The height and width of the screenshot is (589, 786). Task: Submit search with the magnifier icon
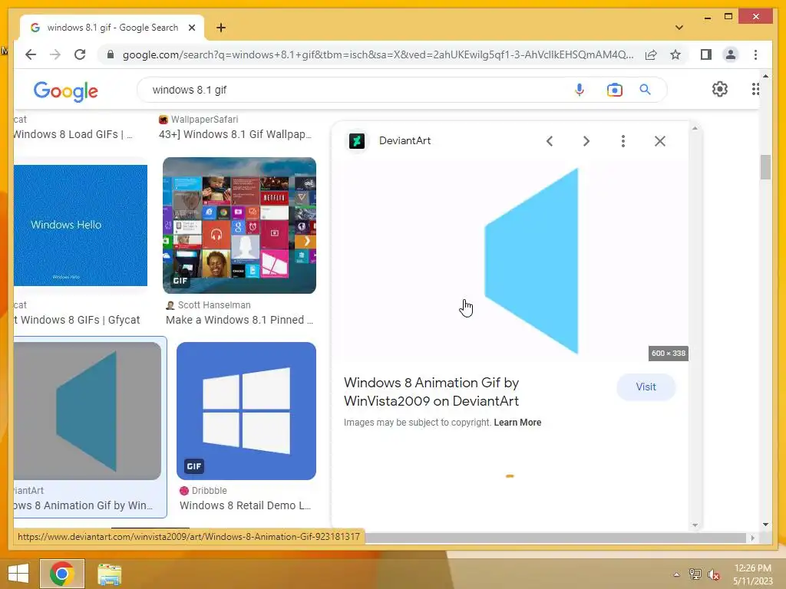645,90
